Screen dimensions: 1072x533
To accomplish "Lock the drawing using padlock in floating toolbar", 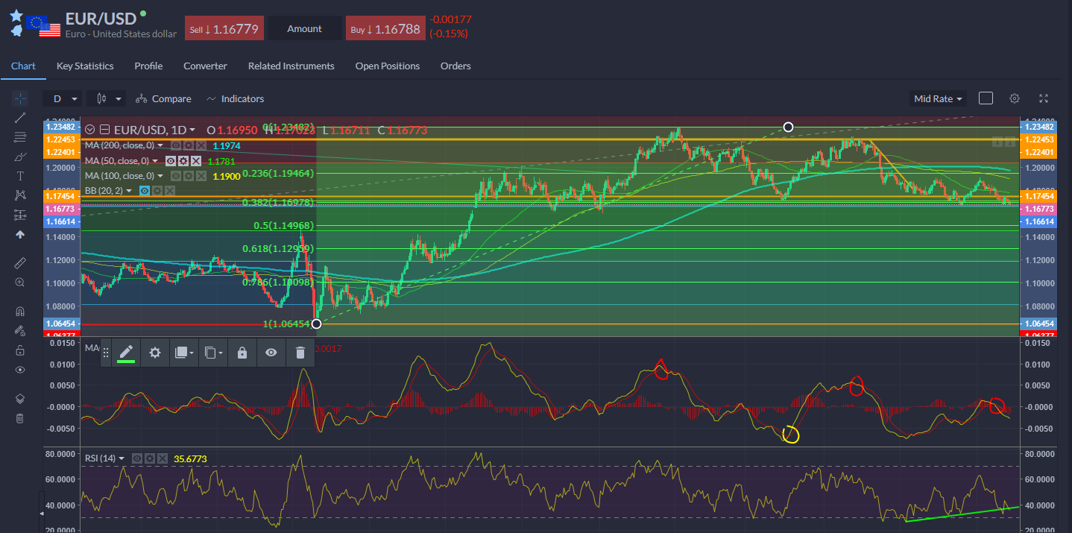I will point(242,353).
